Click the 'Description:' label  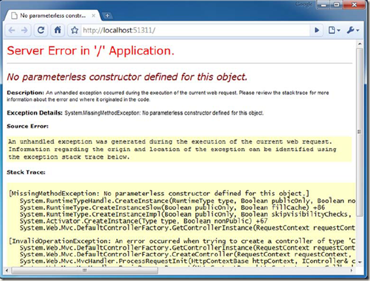coord(25,93)
